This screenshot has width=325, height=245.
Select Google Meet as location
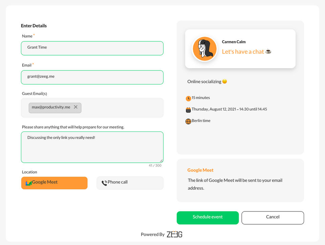tap(54, 183)
